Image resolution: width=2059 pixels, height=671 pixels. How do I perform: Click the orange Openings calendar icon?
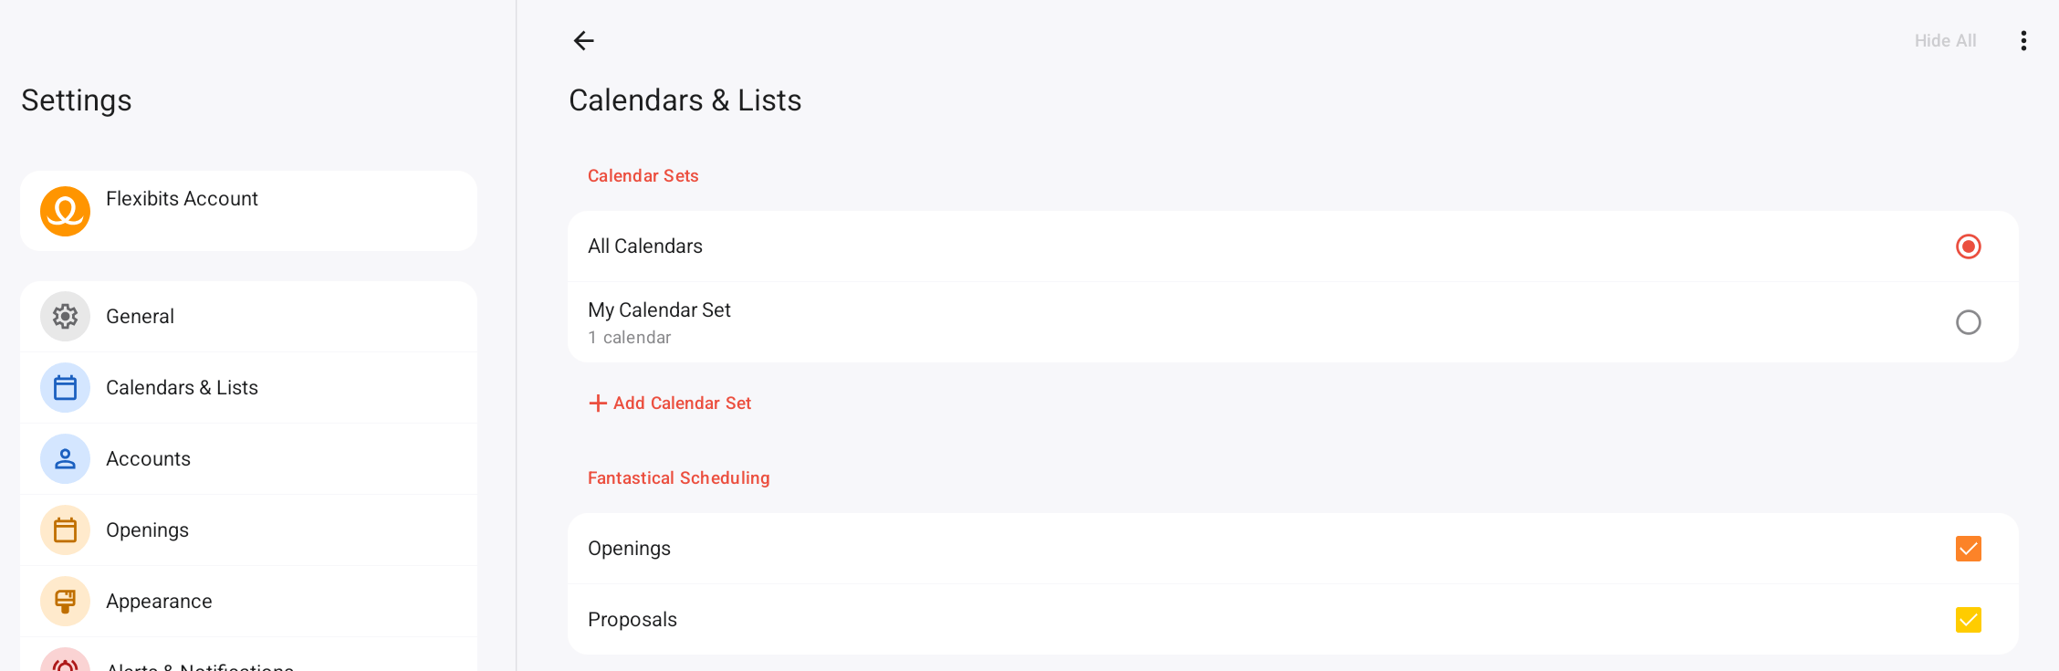[65, 529]
